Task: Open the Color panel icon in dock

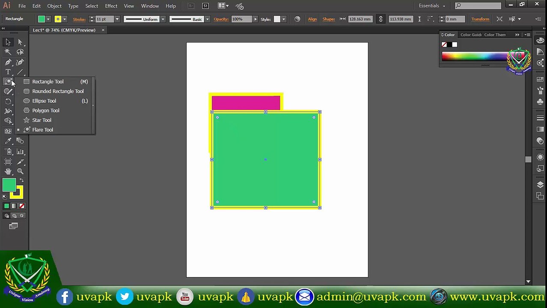Action: tap(540, 41)
